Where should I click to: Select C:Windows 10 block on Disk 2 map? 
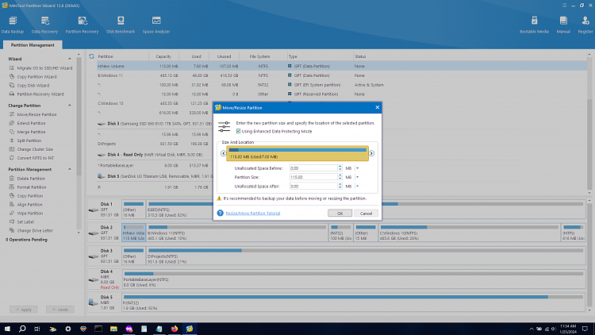(470, 232)
